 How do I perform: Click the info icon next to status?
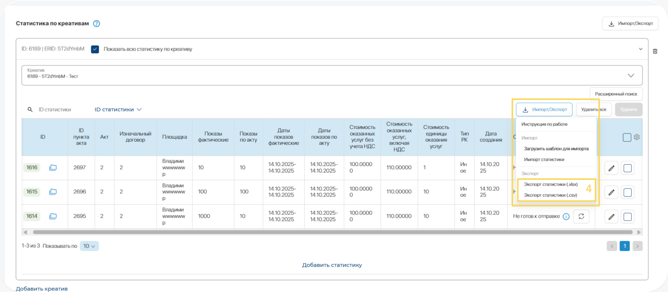click(x=566, y=216)
